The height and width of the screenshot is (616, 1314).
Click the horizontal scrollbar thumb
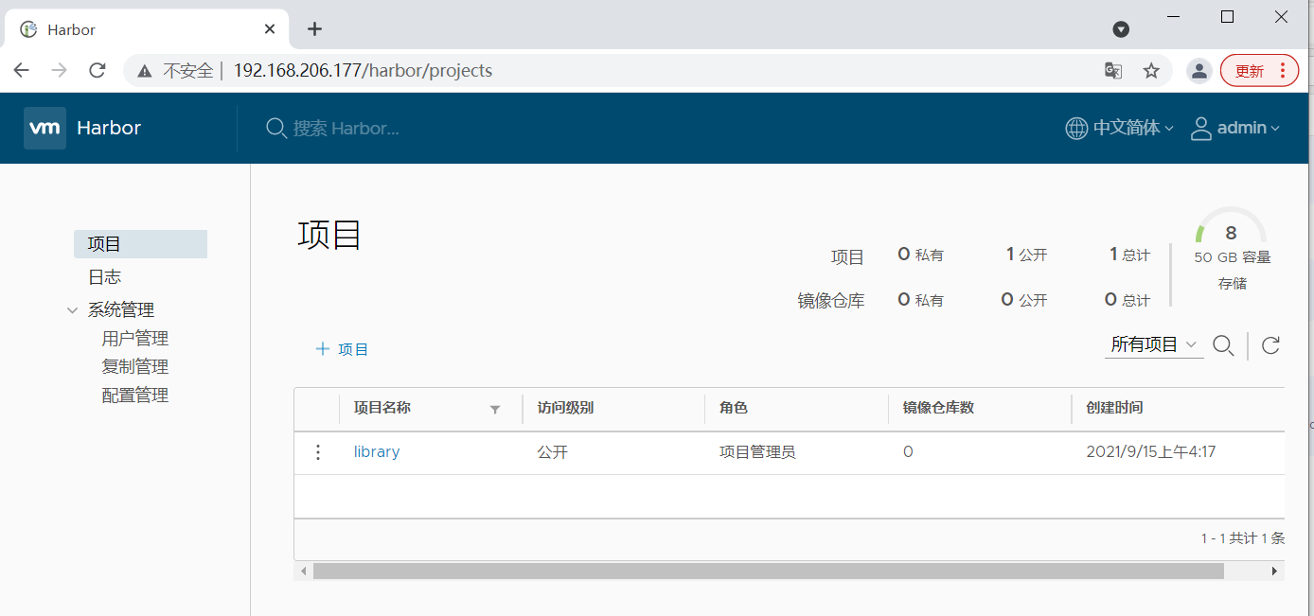(768, 572)
